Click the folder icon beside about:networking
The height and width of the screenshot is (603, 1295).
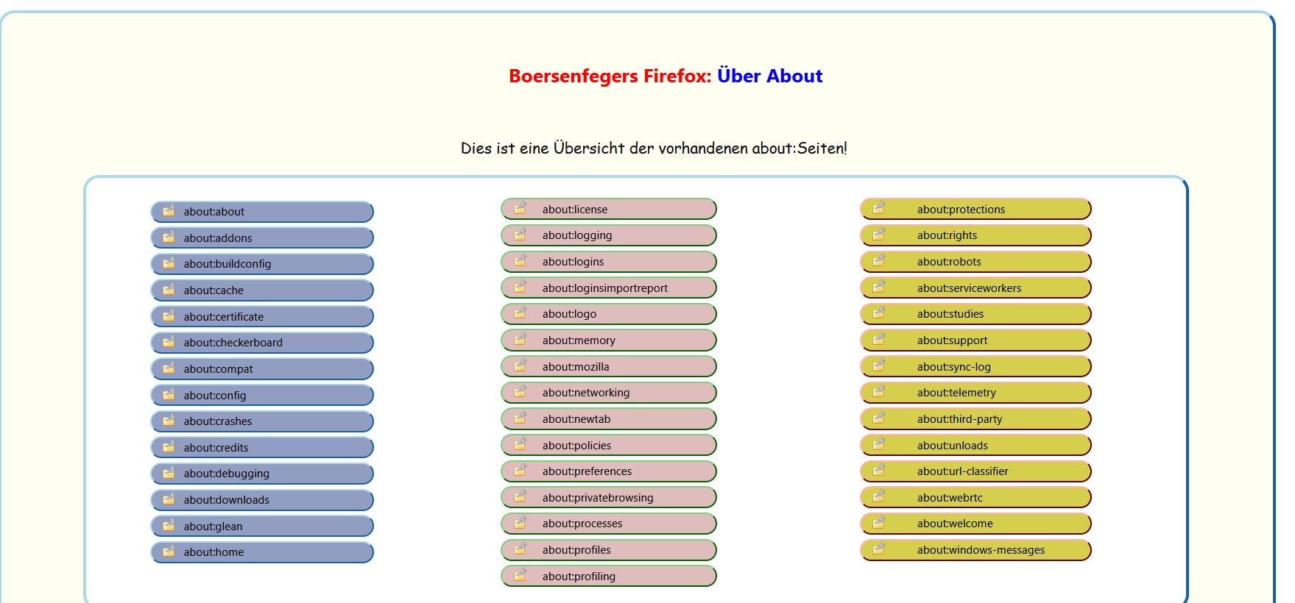coord(520,392)
